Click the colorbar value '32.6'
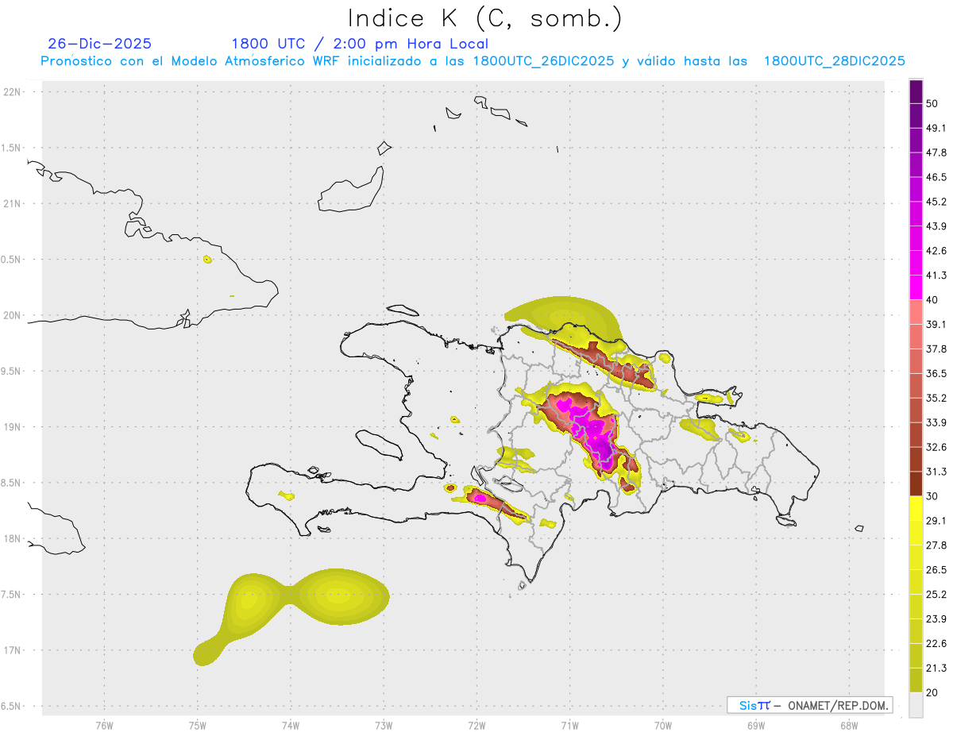The height and width of the screenshot is (736, 953). pos(936,447)
